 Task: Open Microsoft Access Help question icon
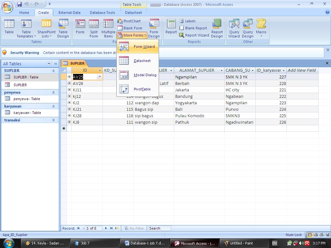tap(327, 13)
